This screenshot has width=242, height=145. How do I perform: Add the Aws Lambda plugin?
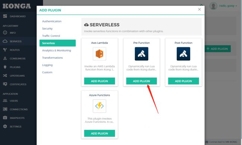click(x=99, y=81)
